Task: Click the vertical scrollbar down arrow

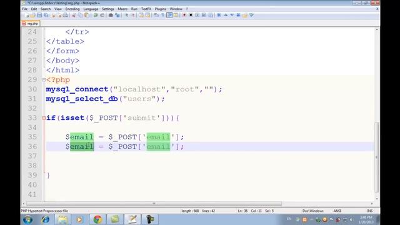Action: [x=377, y=199]
